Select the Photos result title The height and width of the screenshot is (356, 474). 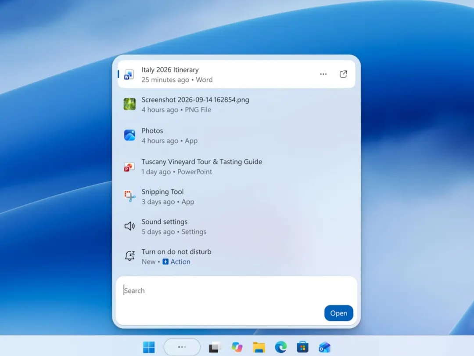pyautogui.click(x=152, y=131)
